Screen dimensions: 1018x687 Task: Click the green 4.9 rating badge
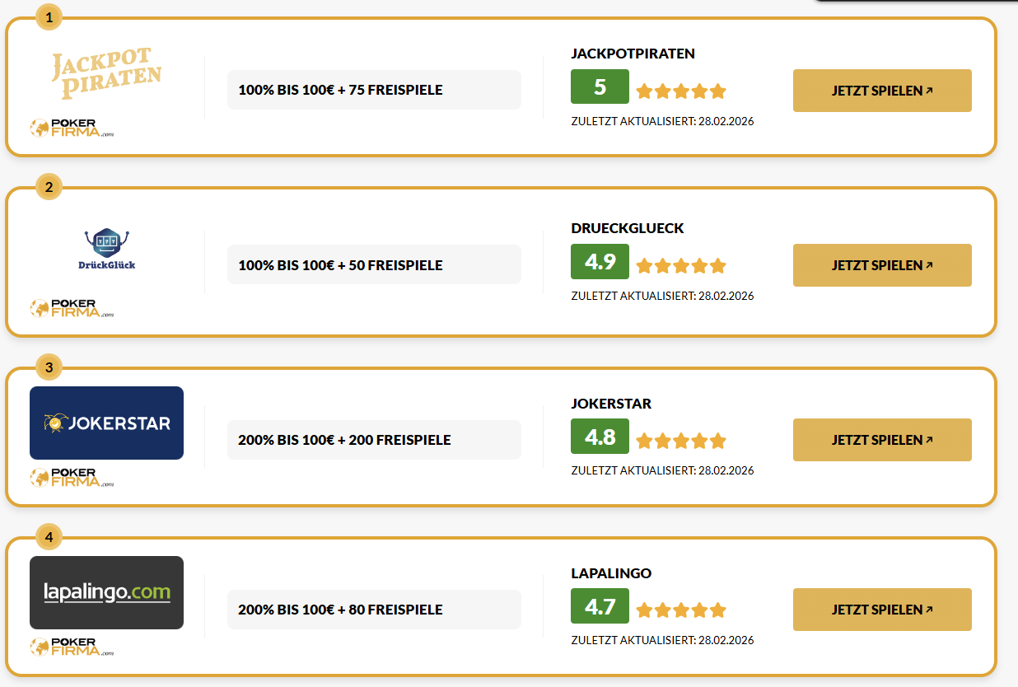pos(600,262)
